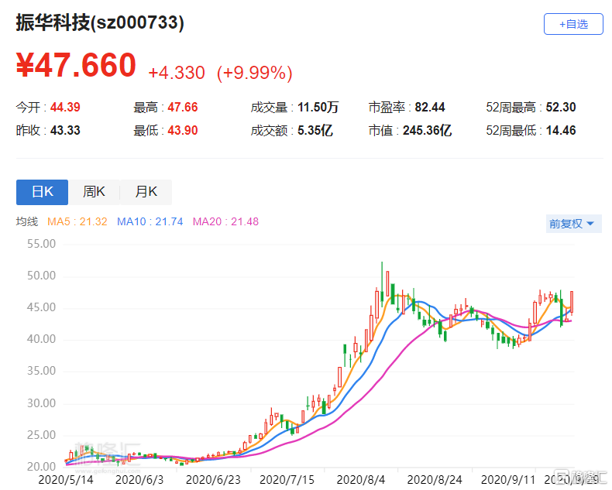Click the 30.00 y-axis label

[x=41, y=403]
